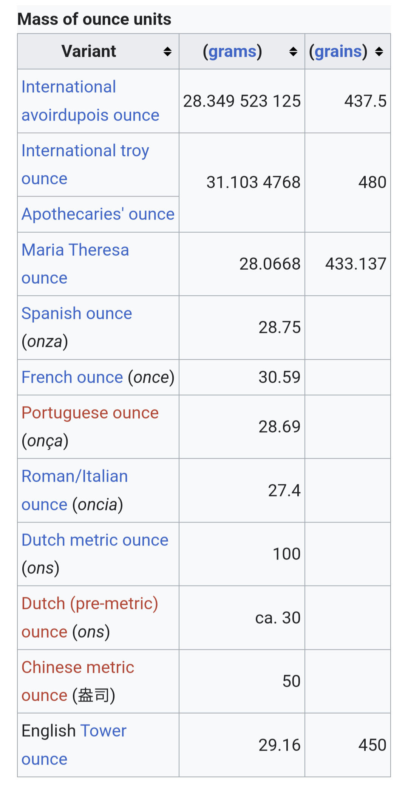Open red Dutch (pre-metric) ounce link

(x=90, y=618)
